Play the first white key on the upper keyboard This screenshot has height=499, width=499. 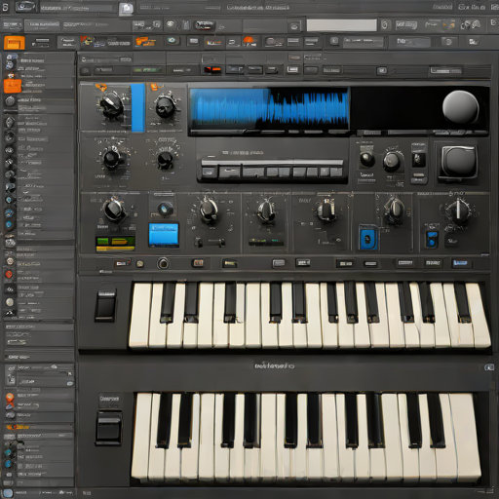(140, 315)
